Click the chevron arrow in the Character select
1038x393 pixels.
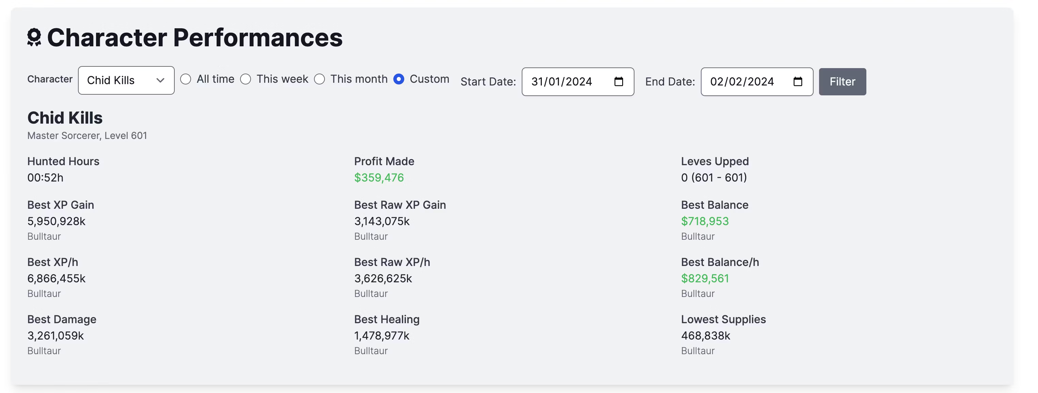pos(160,81)
